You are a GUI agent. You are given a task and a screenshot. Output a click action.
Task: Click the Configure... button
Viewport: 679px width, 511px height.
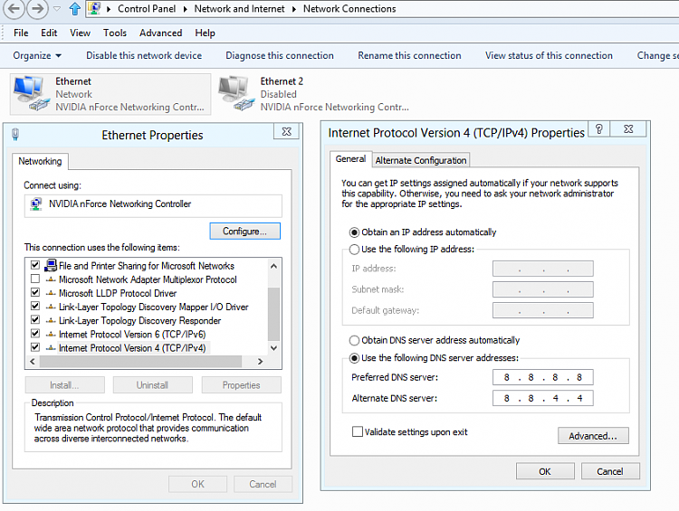click(x=244, y=231)
